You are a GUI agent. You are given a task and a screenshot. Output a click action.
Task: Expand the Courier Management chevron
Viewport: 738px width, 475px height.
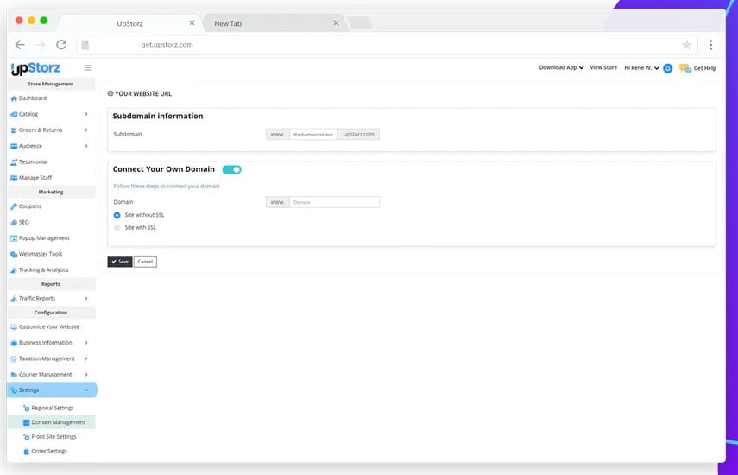pos(86,374)
